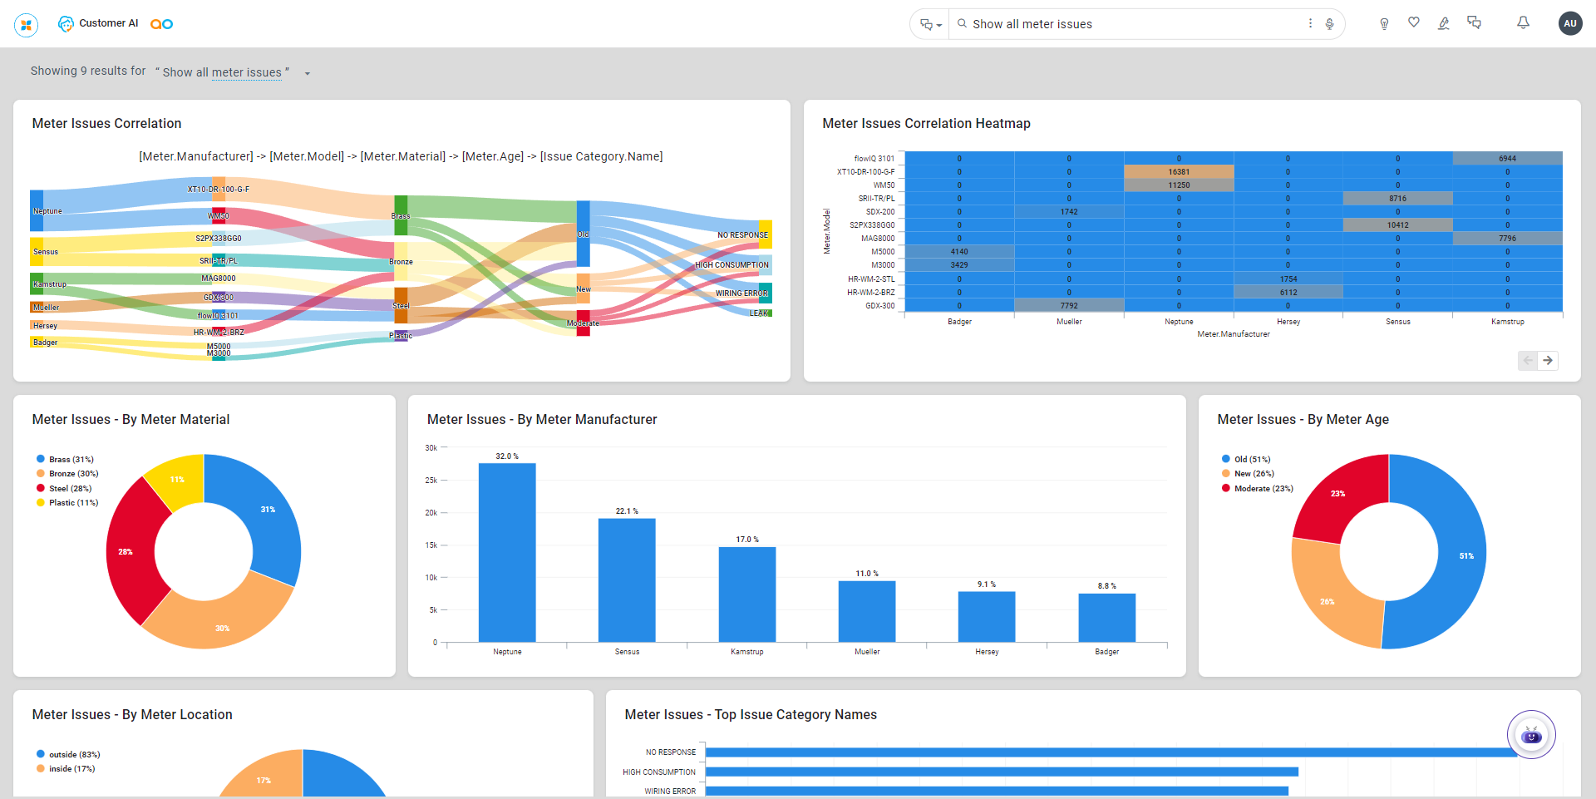Expand the results query dropdown arrow
1596x799 pixels.
[308, 74]
